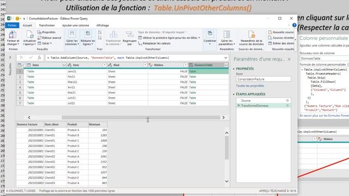Open Propriétés in the ribbon

click(x=46, y=32)
